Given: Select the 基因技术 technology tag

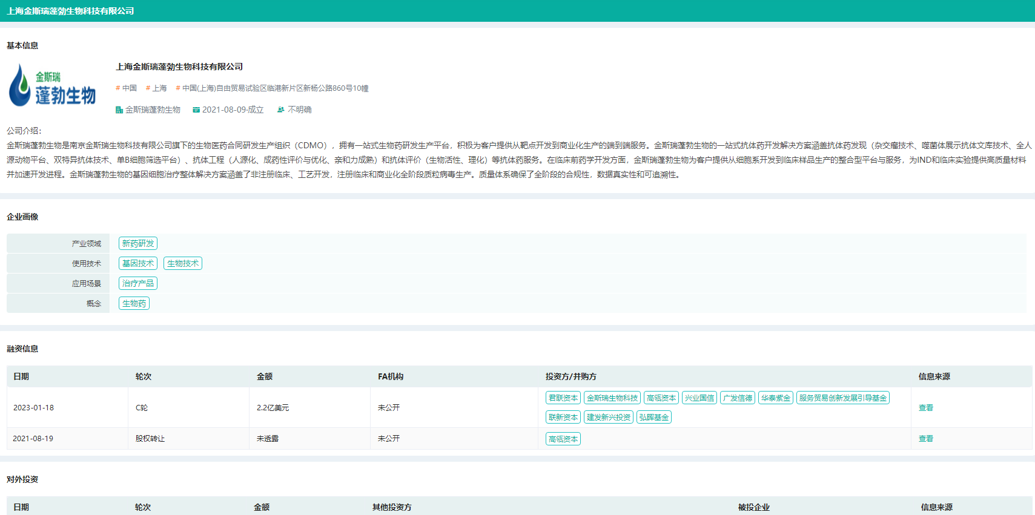Looking at the screenshot, I should (138, 263).
